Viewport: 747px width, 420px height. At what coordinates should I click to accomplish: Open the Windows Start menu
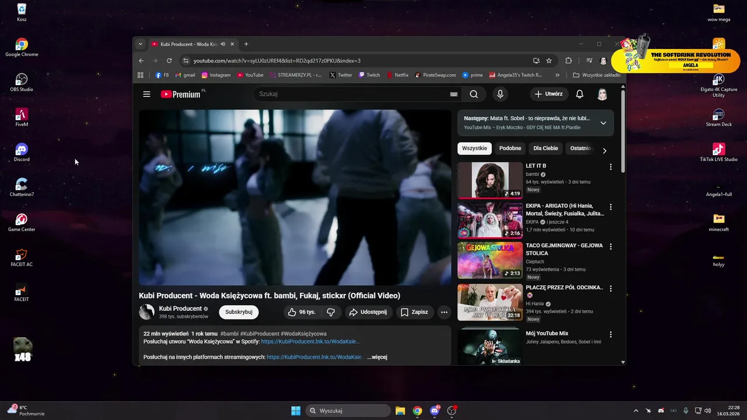point(296,411)
